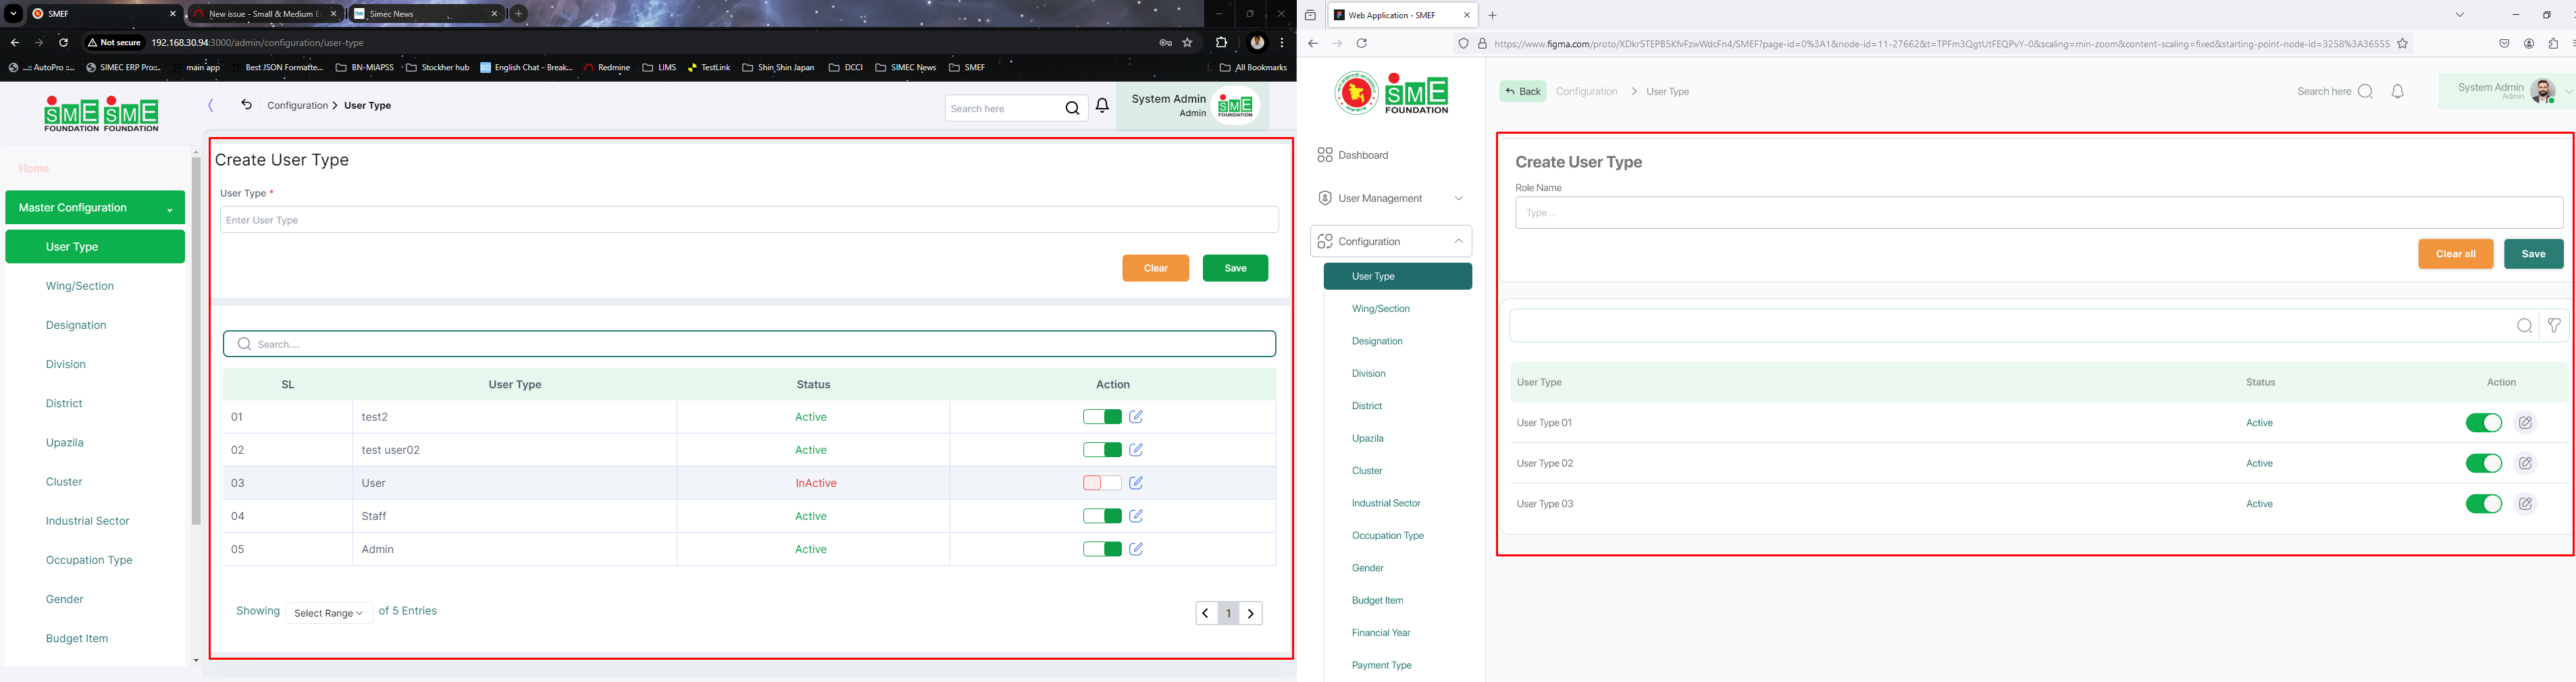Switch to New issue Redmine tab
Viewport: 2576px width, 682px height.
click(265, 14)
